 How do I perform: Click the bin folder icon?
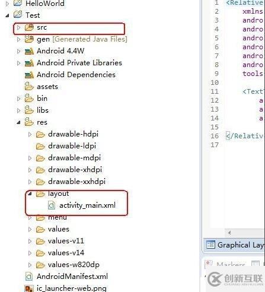coord(29,99)
